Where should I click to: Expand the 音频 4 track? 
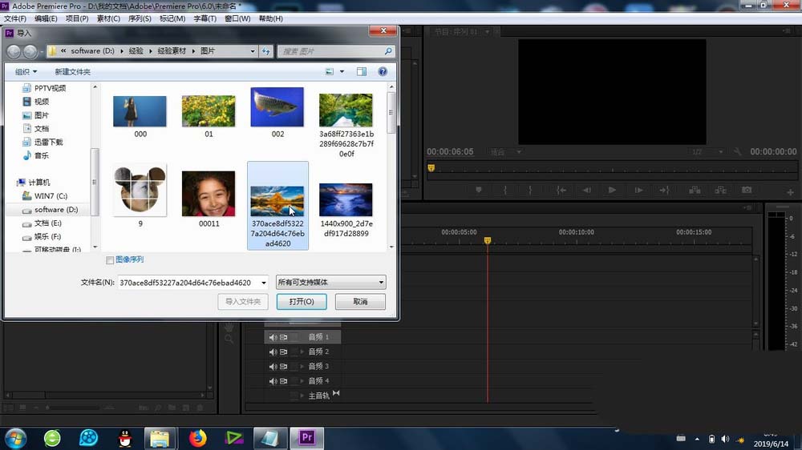(x=302, y=381)
